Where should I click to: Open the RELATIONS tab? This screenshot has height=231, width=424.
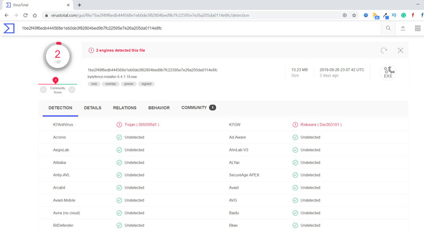coord(125,108)
